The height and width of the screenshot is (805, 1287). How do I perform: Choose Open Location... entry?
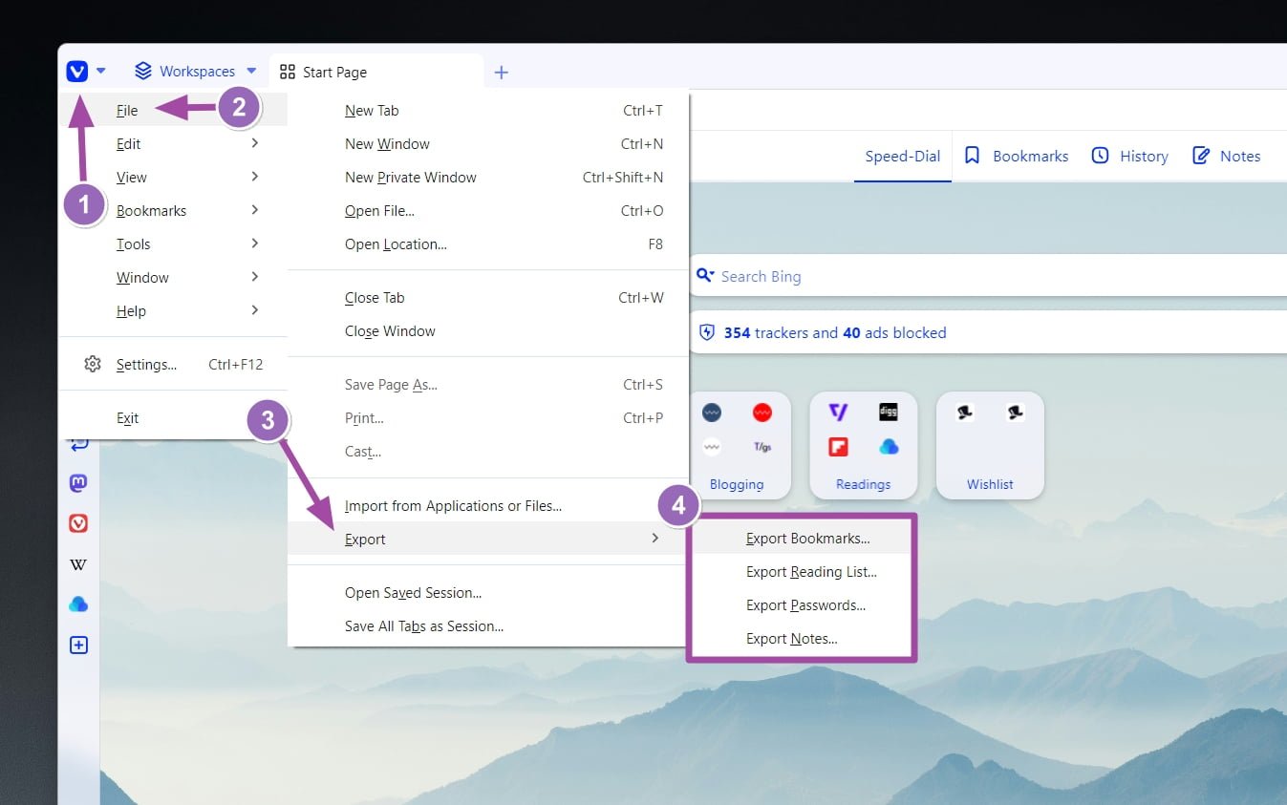point(488,244)
